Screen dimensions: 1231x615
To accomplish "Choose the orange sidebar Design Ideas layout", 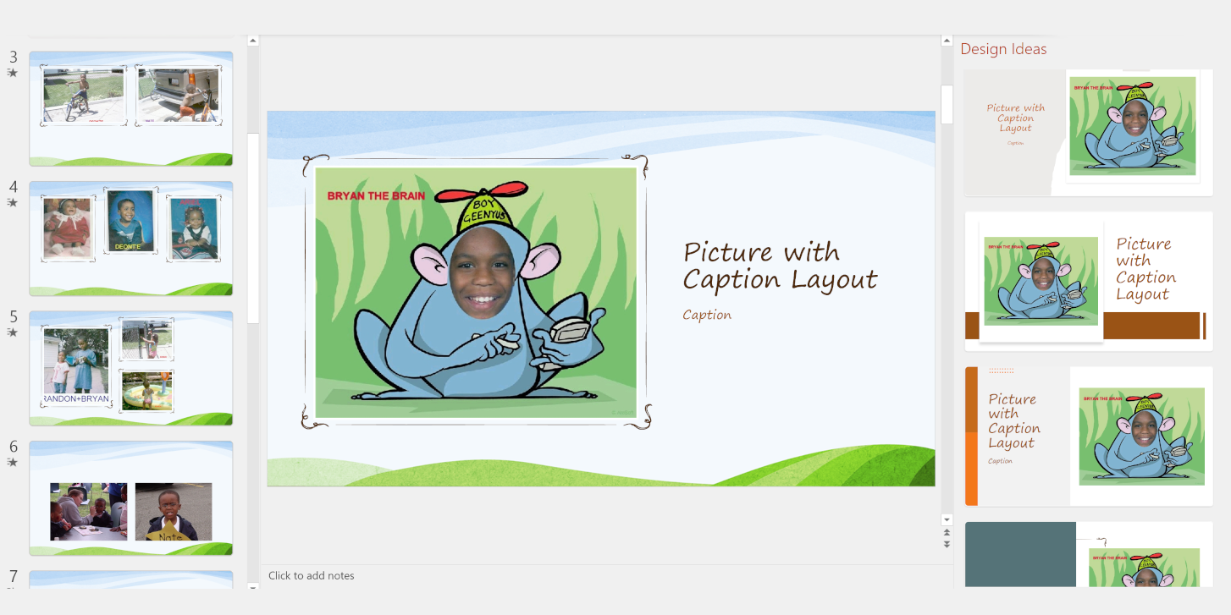I will click(1089, 436).
